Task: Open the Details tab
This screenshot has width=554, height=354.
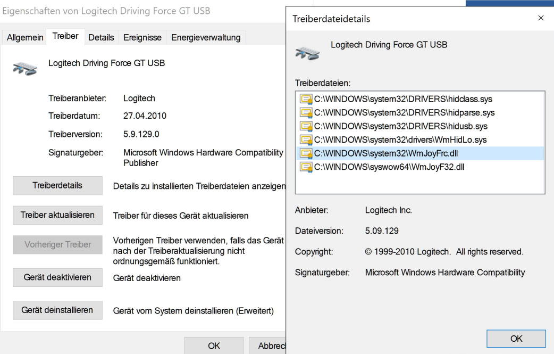Action: 101,37
